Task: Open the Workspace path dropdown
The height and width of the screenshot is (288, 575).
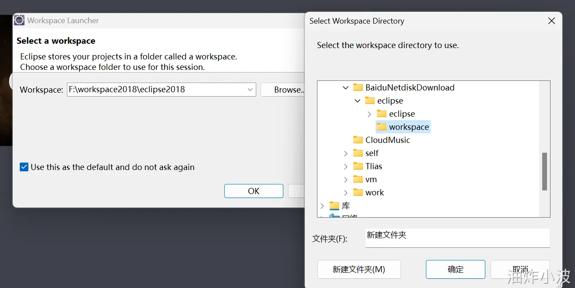Action: [x=250, y=90]
